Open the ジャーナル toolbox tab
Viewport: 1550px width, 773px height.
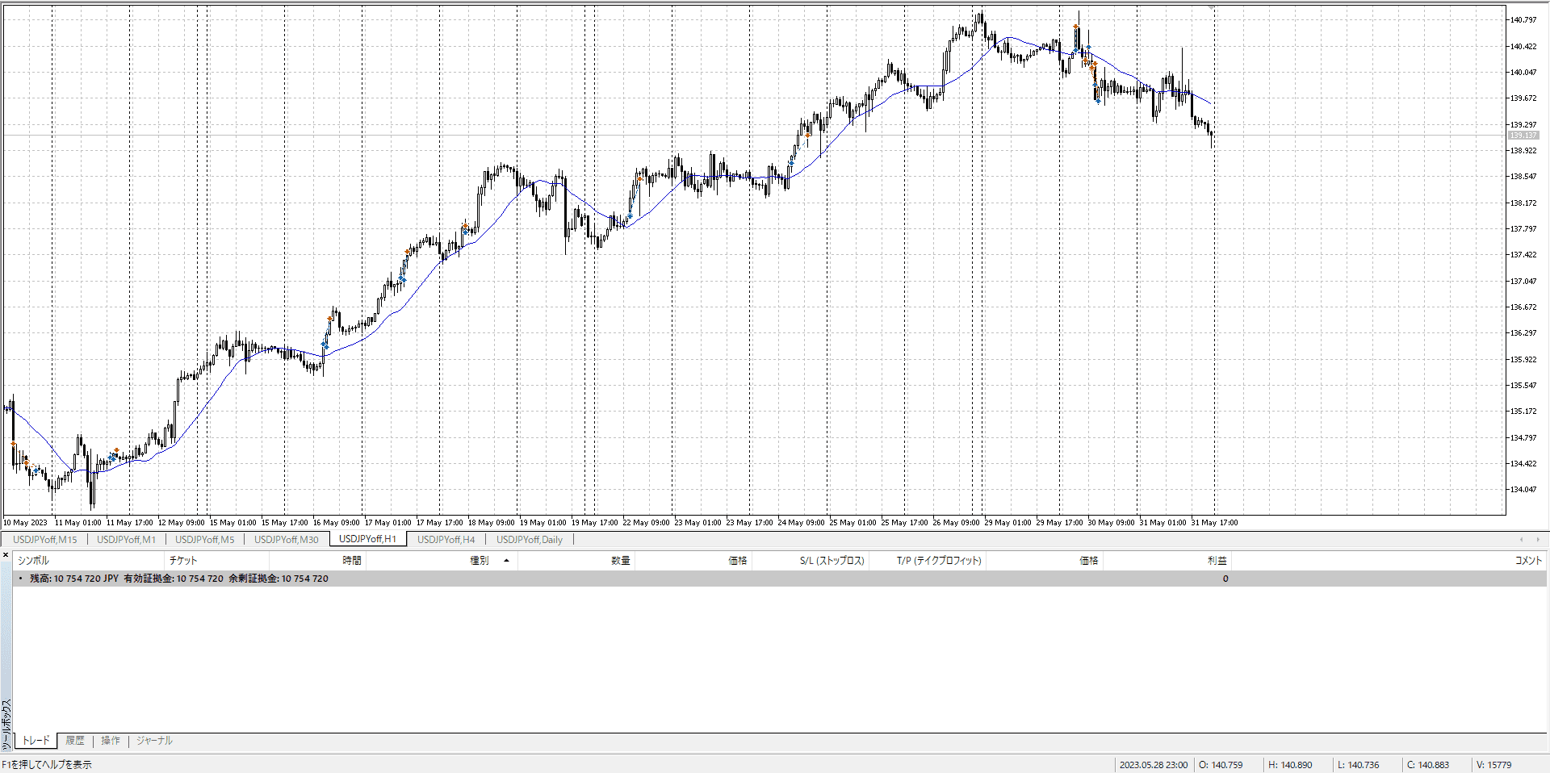[x=154, y=741]
